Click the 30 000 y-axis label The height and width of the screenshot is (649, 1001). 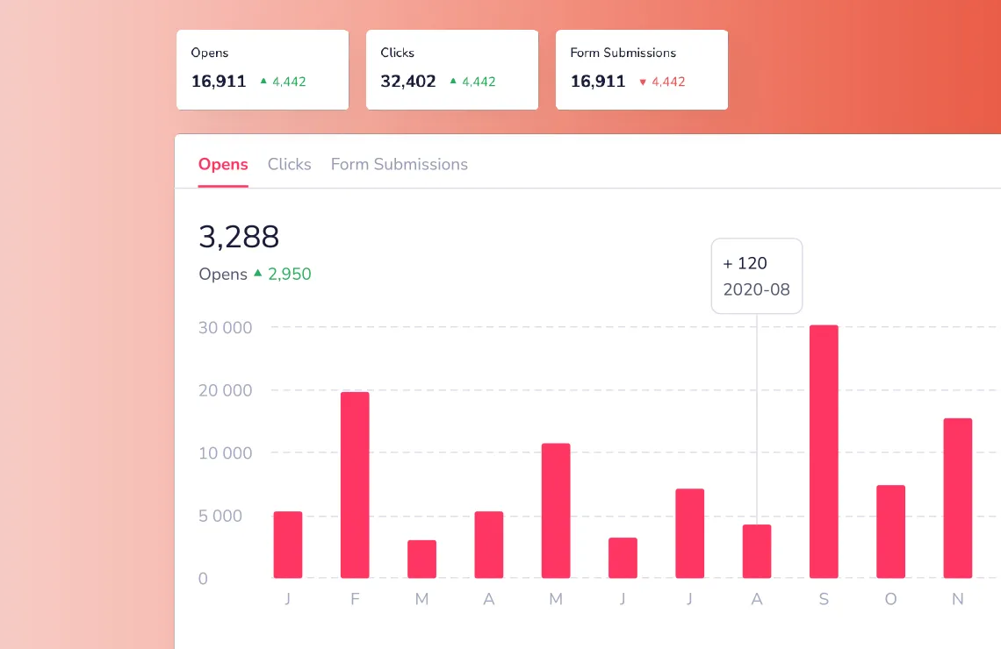[x=226, y=327]
